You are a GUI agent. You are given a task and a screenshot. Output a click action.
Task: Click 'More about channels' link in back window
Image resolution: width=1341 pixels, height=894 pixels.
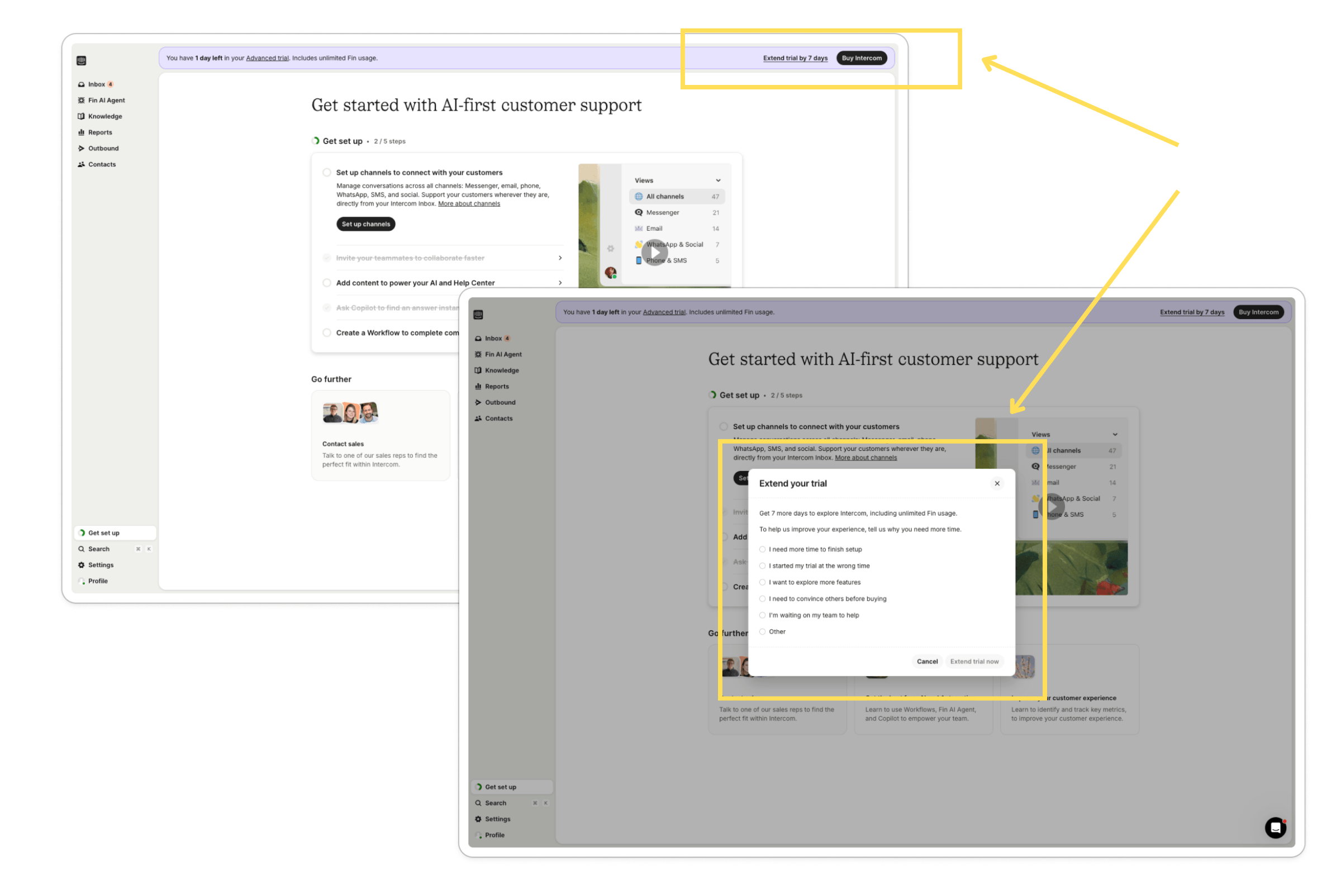469,204
